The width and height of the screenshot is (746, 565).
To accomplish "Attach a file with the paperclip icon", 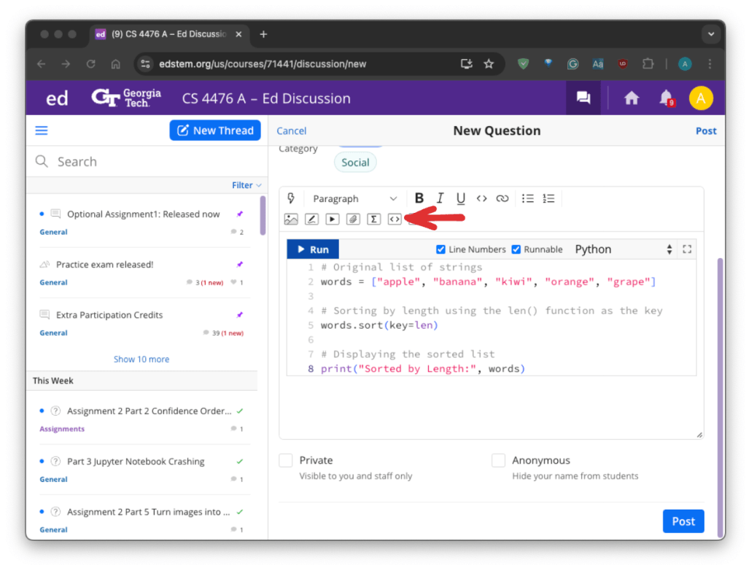I will pos(353,219).
